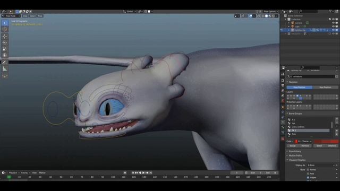This screenshot has width=340, height=191.
Task: Toggle X-ray display button
Action: pyautogui.click(x=259, y=16)
